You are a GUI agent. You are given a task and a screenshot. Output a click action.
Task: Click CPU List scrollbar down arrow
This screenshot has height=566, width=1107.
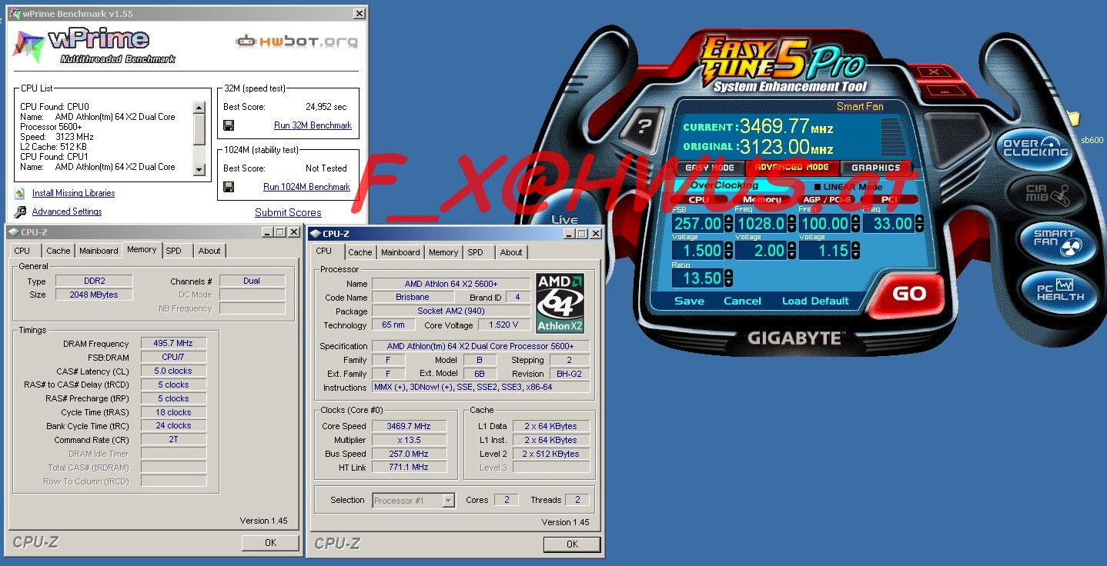199,170
